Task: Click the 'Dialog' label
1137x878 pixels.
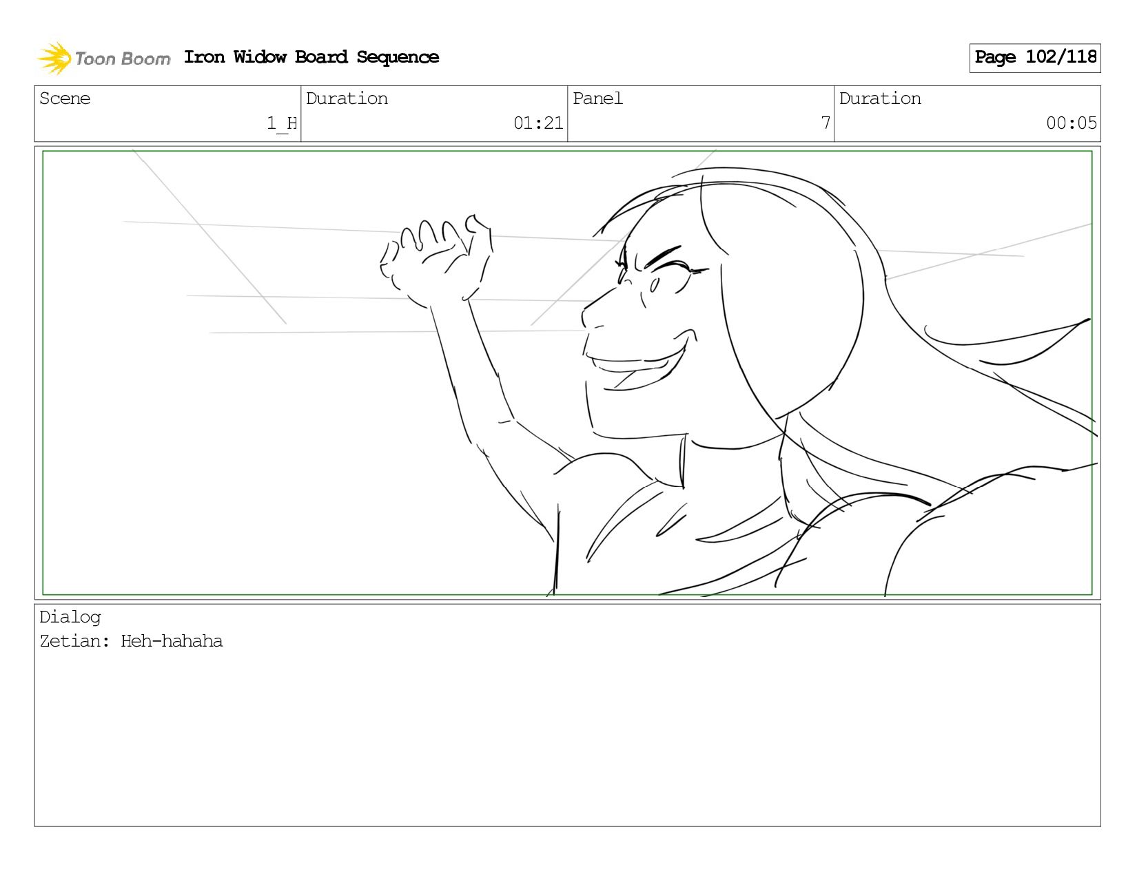Action: 70,617
